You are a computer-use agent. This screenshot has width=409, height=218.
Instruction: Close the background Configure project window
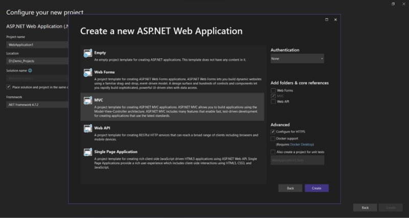click(404, 4)
